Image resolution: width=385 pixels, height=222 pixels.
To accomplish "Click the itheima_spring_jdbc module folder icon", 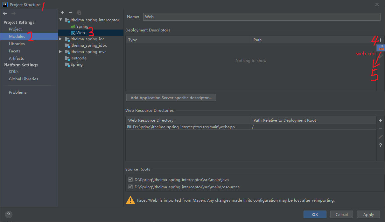I will (67, 45).
